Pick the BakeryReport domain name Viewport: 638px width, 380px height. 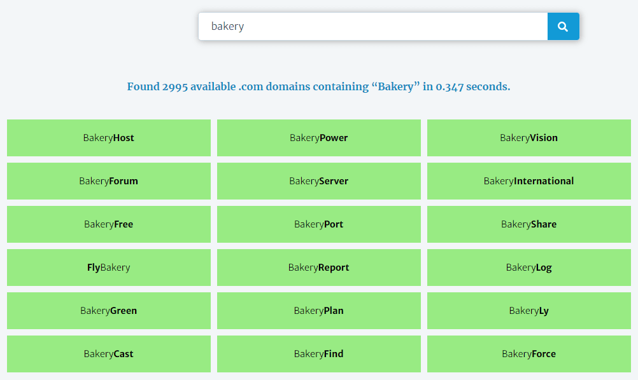pyautogui.click(x=318, y=268)
